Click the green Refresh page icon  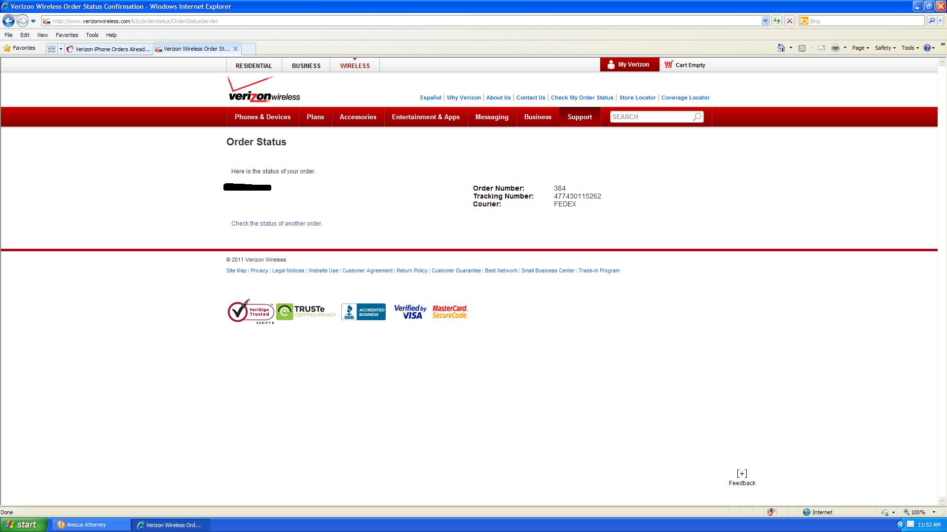point(777,21)
